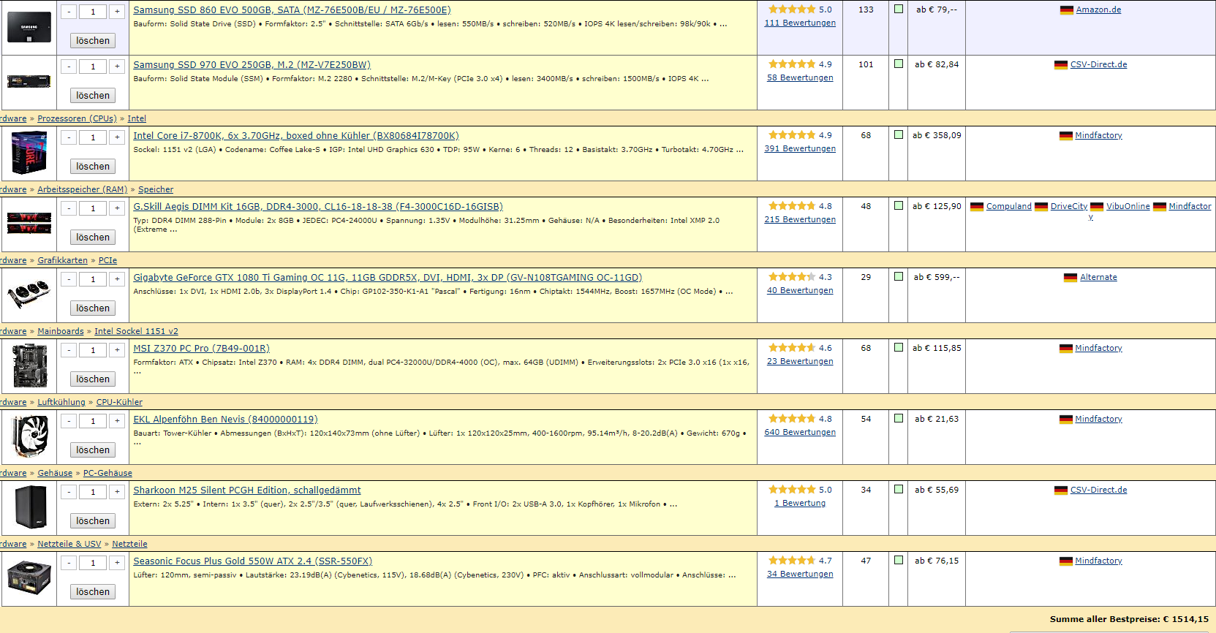The width and height of the screenshot is (1216, 633).
Task: Tick the checkbox for Samsung SSD 860 EVO
Action: (x=899, y=10)
